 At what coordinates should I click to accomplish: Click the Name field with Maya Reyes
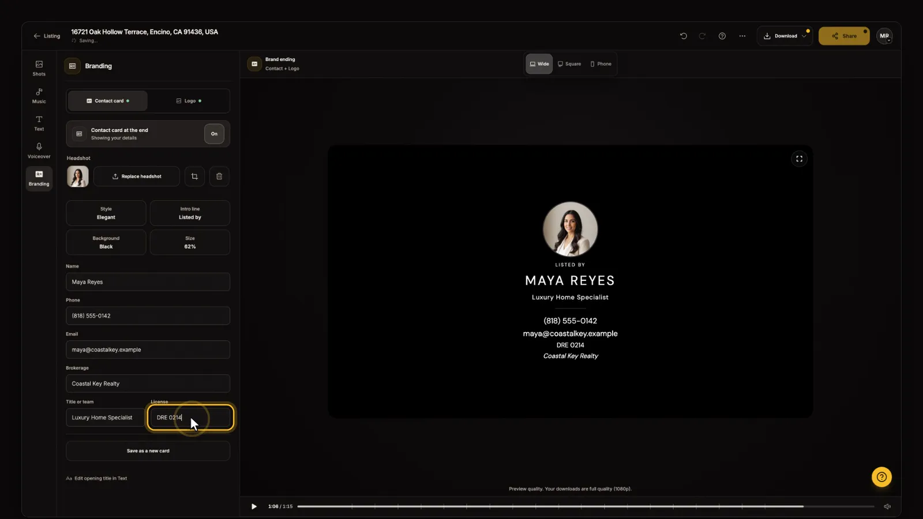point(148,282)
